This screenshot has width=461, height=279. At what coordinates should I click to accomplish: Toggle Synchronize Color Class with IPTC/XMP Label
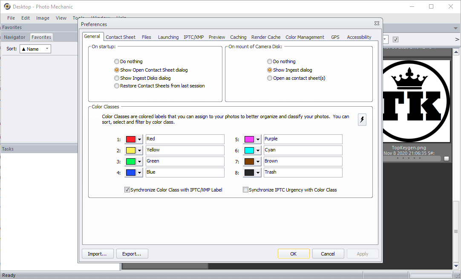coord(173,190)
